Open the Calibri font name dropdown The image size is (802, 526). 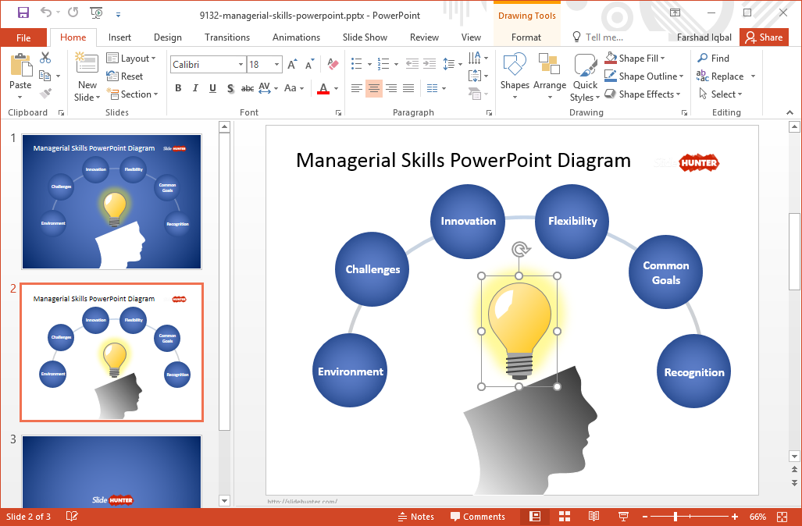241,65
